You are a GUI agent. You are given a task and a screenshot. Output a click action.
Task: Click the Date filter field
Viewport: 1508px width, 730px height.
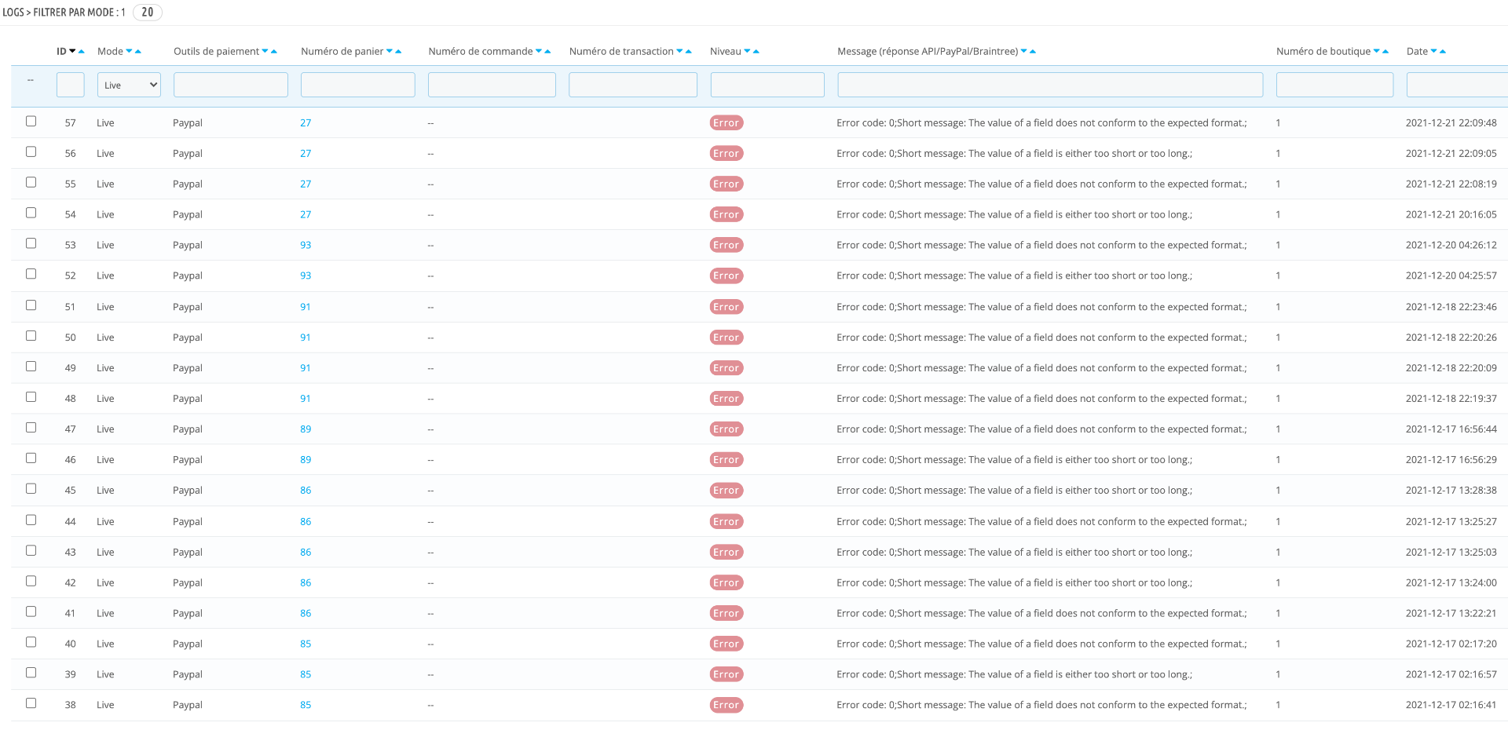pos(1457,85)
